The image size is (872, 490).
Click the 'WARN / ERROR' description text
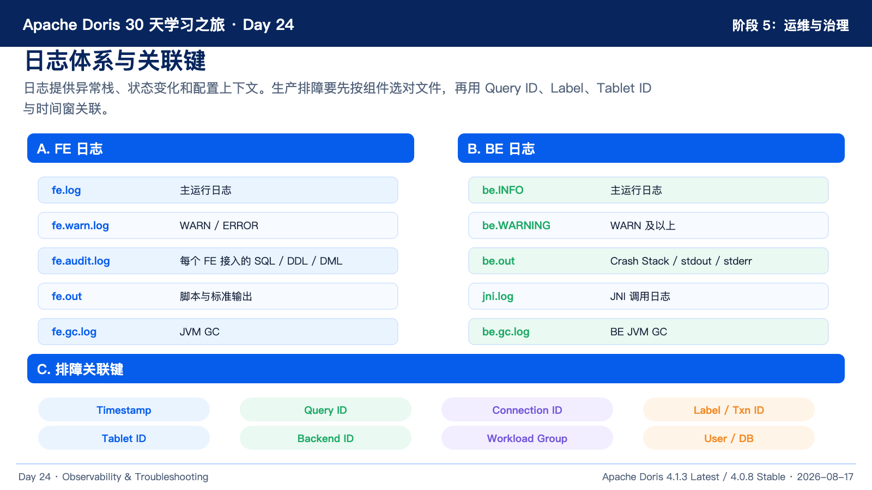pyautogui.click(x=219, y=225)
